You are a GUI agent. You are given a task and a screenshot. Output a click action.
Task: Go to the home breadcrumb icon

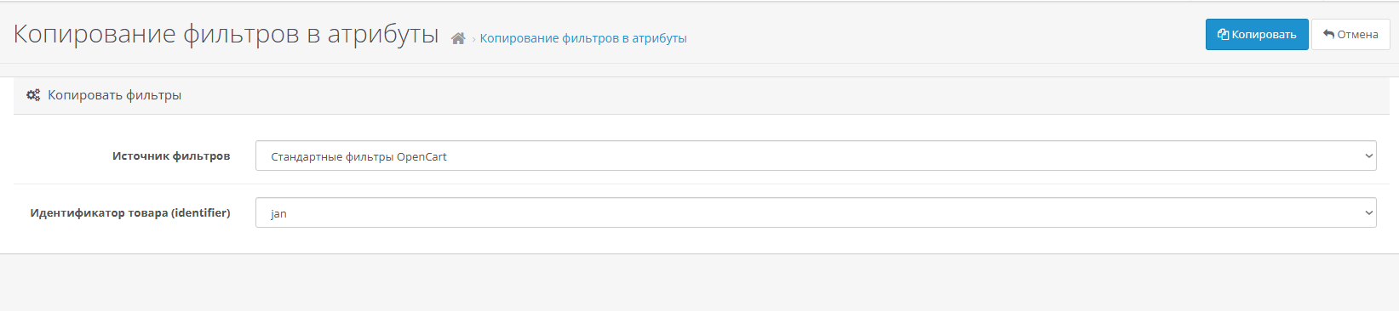[458, 38]
